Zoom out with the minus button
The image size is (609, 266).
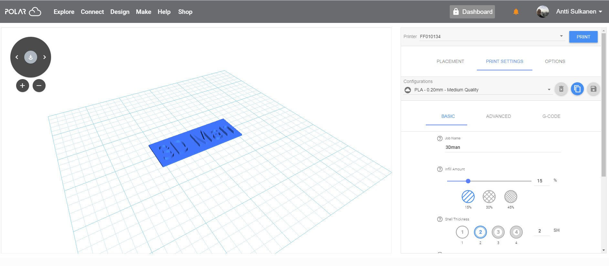pyautogui.click(x=39, y=86)
